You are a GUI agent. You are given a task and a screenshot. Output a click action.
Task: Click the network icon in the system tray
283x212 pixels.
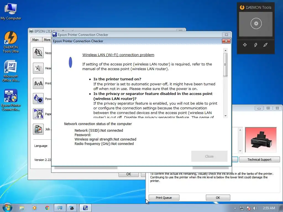(x=242, y=208)
